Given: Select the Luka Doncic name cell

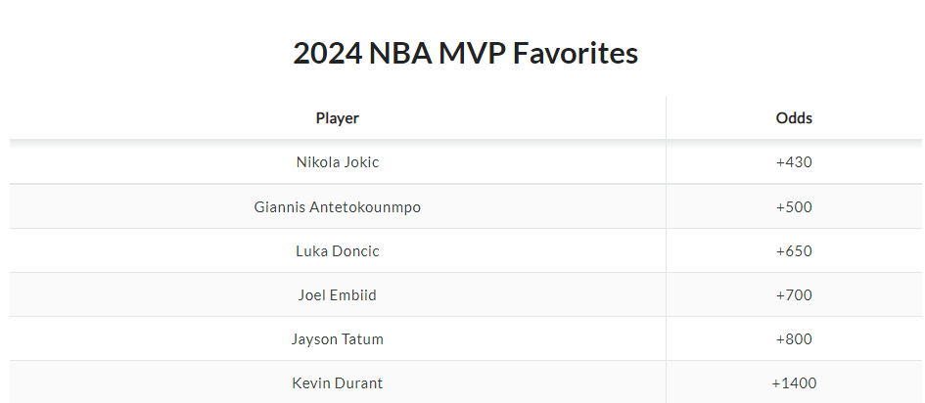Looking at the screenshot, I should 338,251.
